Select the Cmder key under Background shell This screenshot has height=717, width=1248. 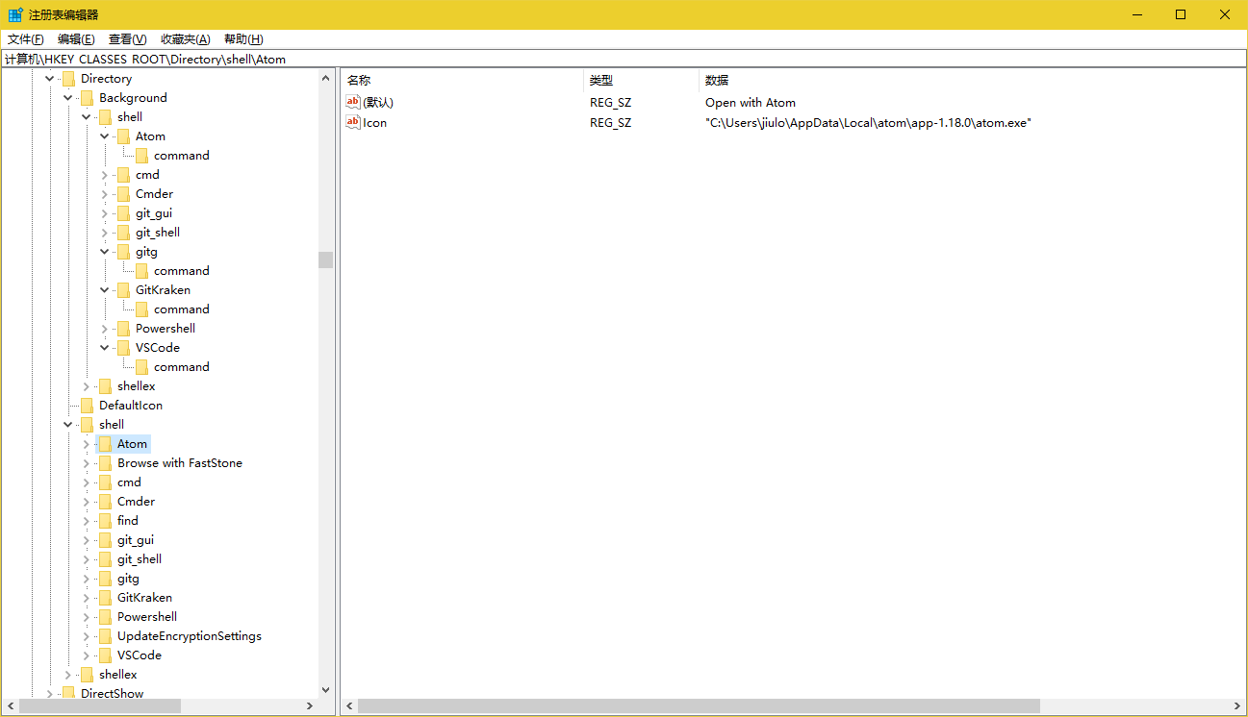(154, 194)
